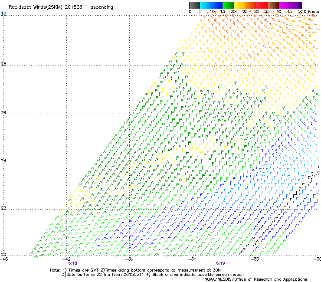The width and height of the screenshot is (321, 282).
Task: Click the '10' label under the color scale
Action: pyautogui.click(x=212, y=11)
